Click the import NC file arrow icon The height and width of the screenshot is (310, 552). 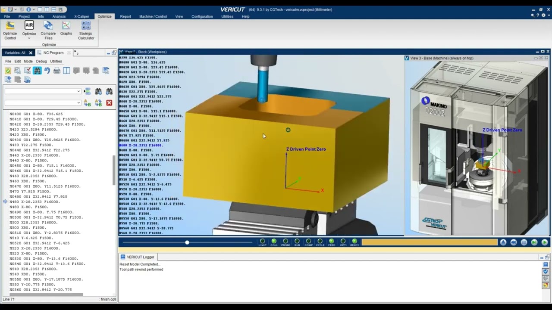8,79
